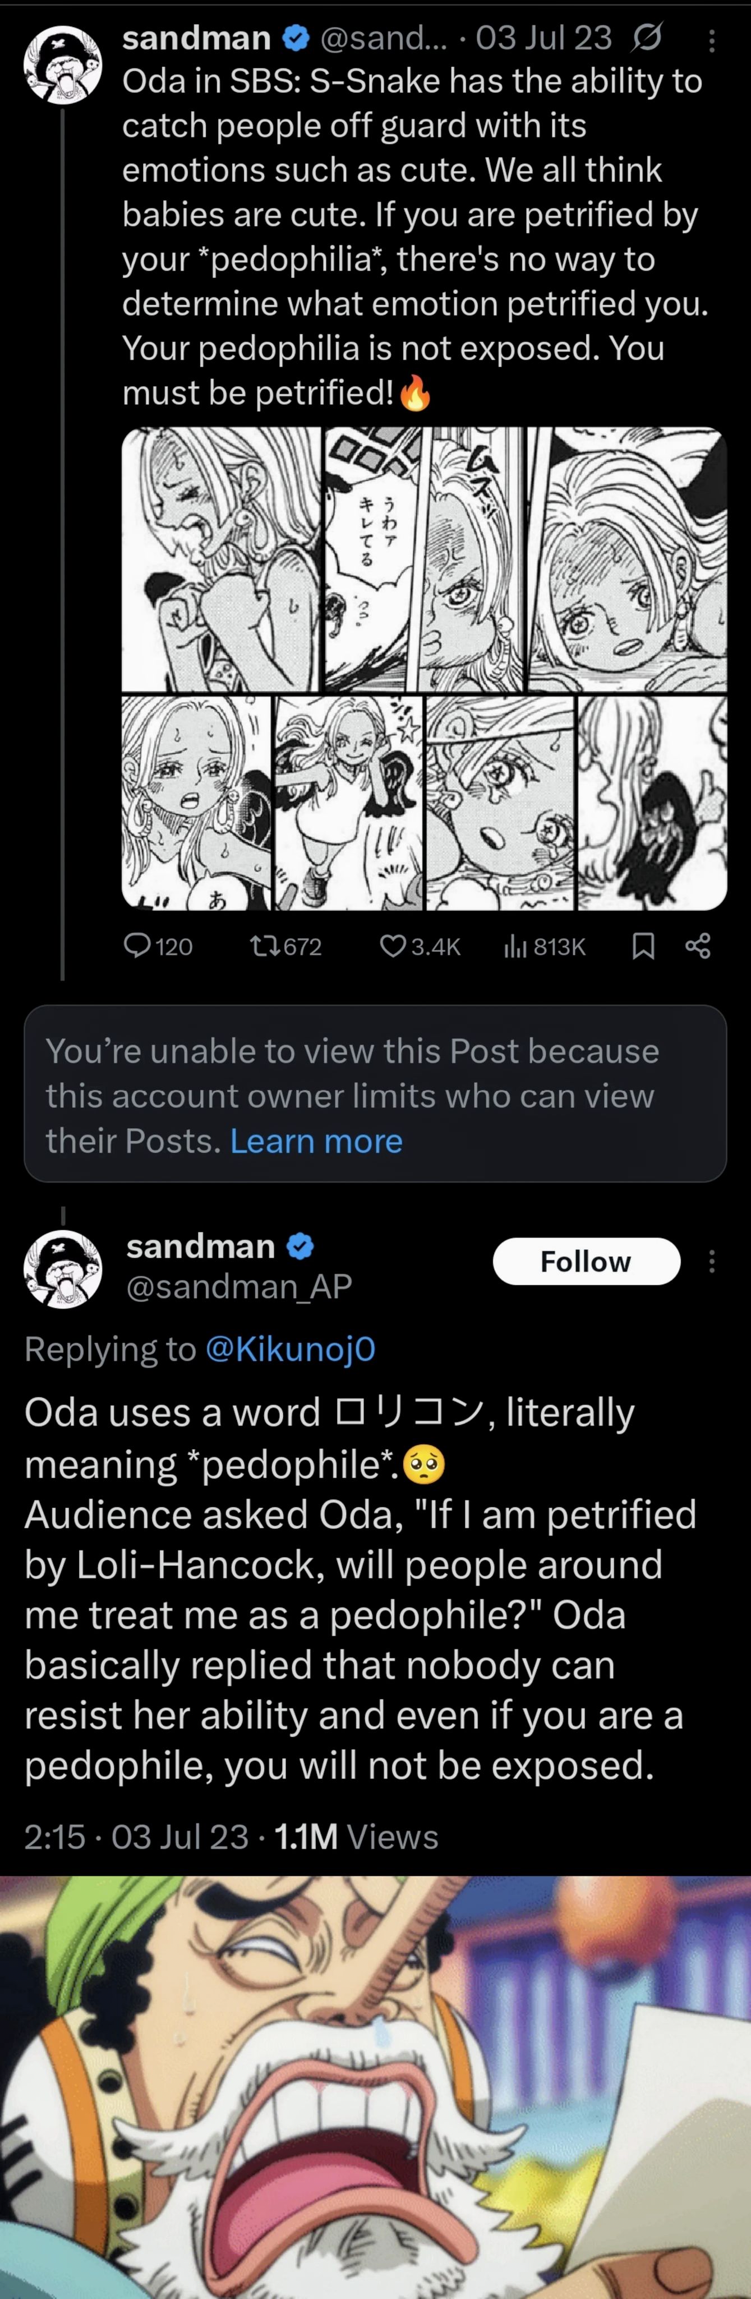Like the post with 3.4K hearts

tap(420, 946)
